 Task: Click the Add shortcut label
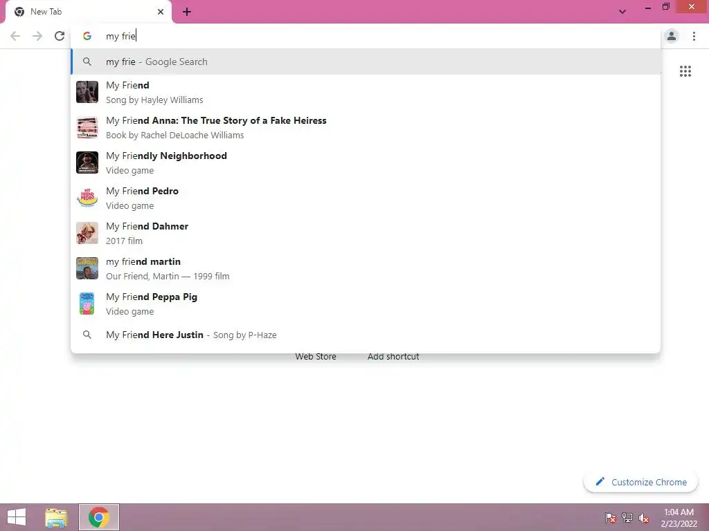tap(393, 356)
